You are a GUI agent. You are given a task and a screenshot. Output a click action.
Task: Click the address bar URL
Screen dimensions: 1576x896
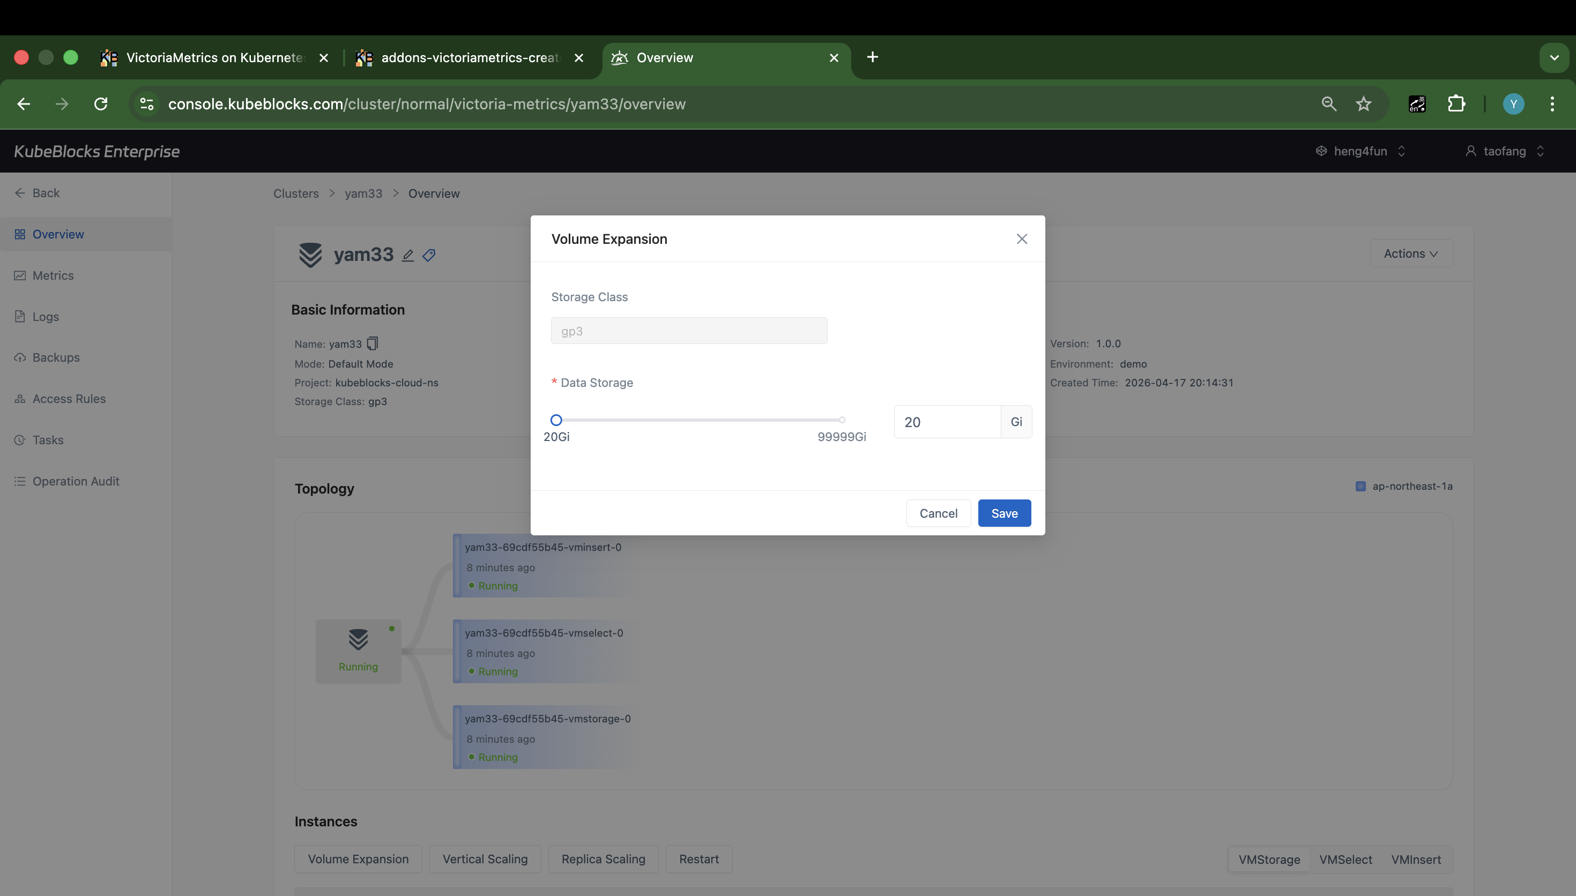427,104
